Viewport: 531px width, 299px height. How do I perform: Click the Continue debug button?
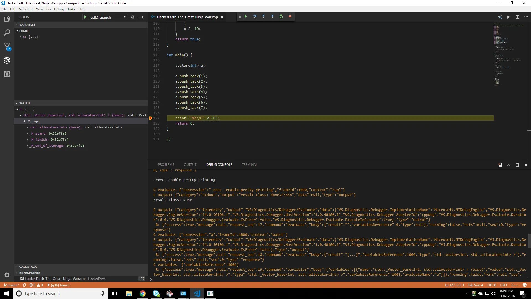pyautogui.click(x=246, y=17)
